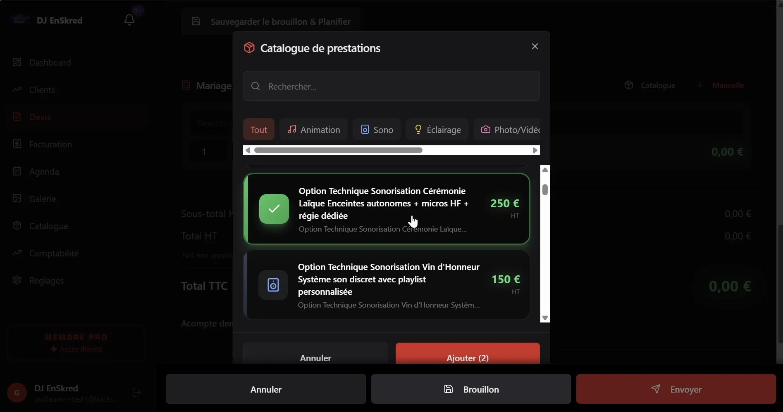Click the Catalogue box icon in sidebar
This screenshot has width=783, height=412.
click(17, 226)
